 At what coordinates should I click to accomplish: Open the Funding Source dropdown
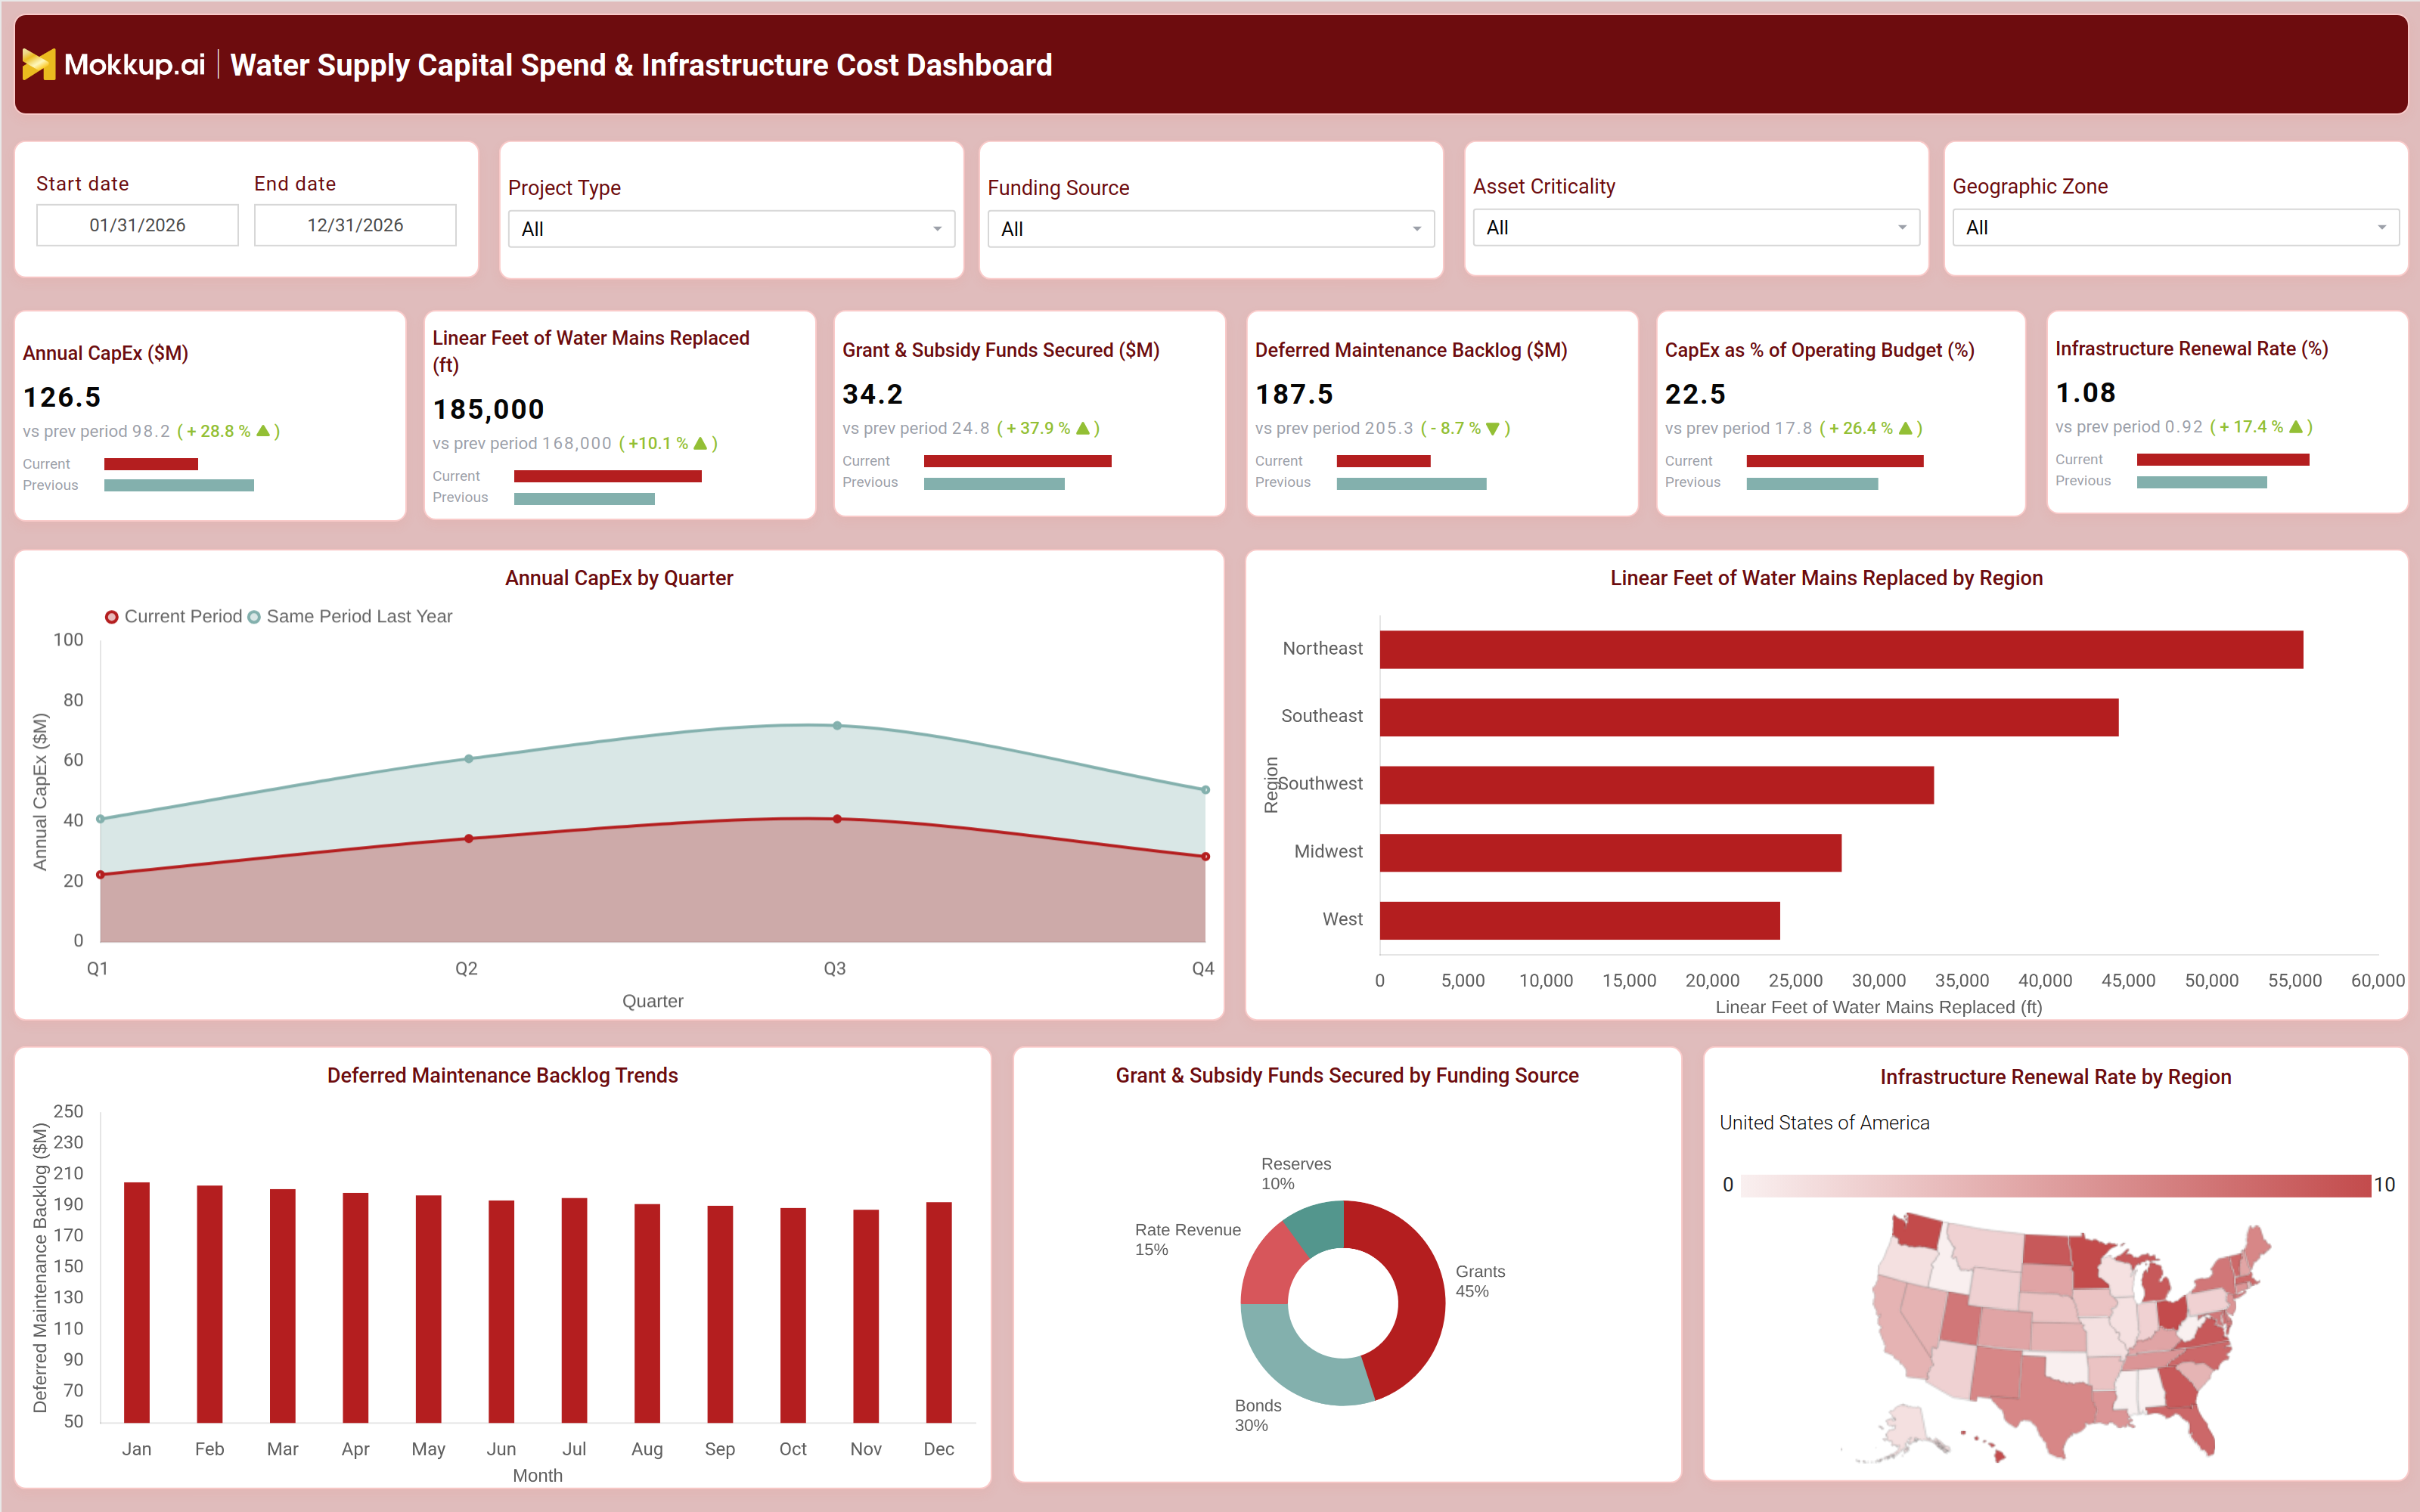1210,229
